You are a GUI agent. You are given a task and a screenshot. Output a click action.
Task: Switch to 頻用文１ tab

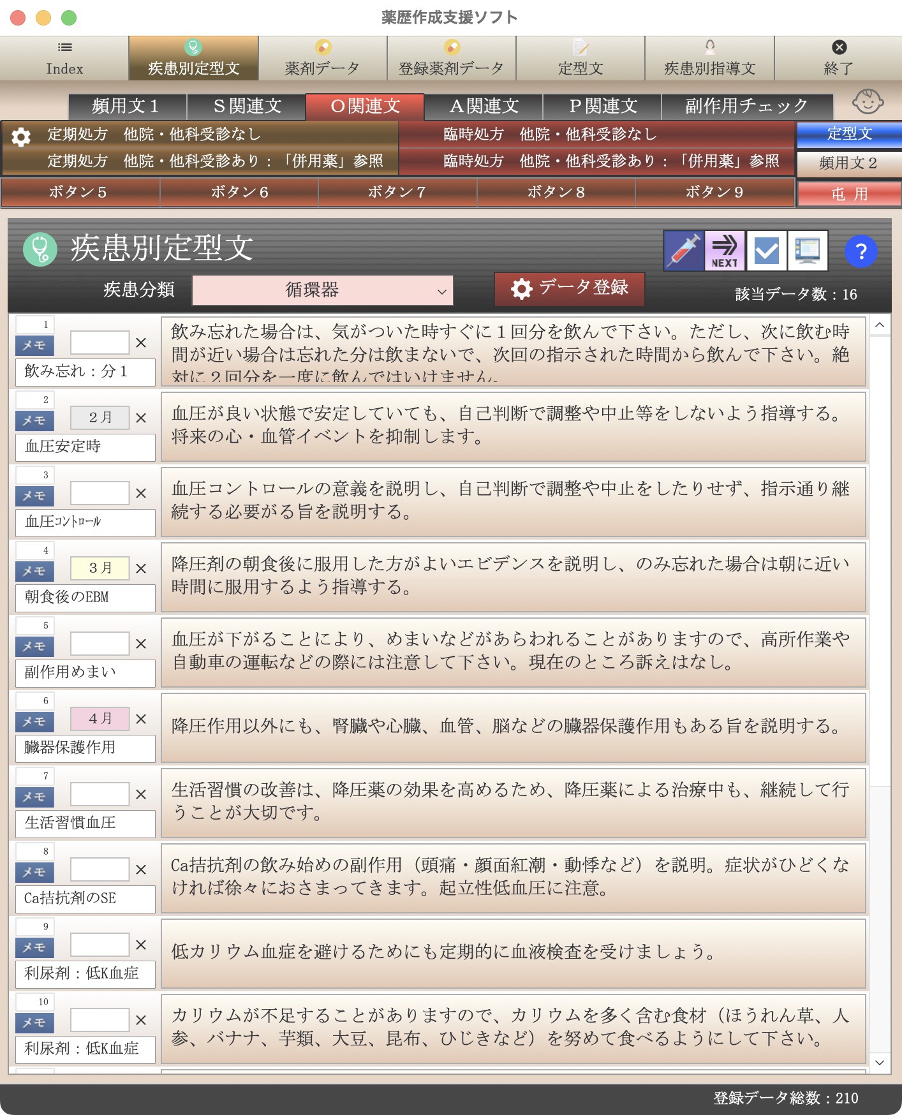point(127,106)
